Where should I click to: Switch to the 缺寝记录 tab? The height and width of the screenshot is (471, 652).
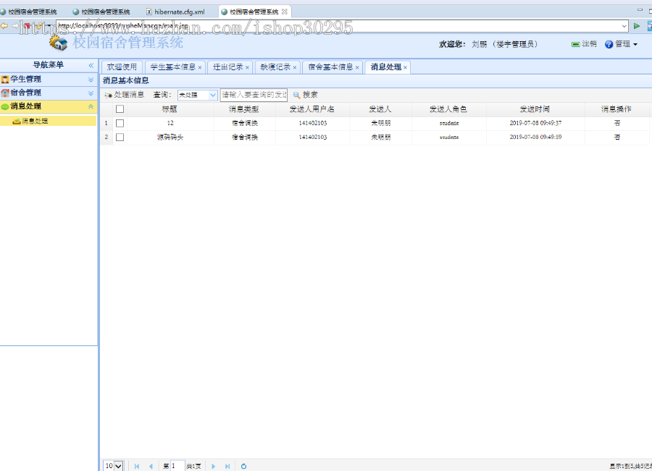point(275,67)
